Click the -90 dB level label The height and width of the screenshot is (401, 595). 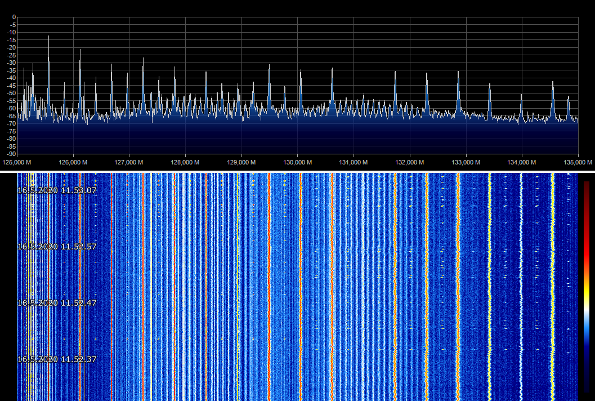[x=11, y=154]
